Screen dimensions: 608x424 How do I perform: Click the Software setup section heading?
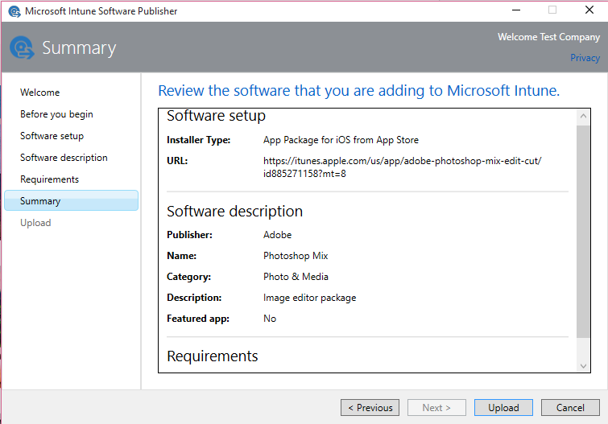216,116
